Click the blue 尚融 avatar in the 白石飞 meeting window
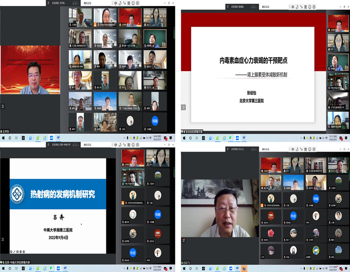The image size is (350, 272). 315,198
